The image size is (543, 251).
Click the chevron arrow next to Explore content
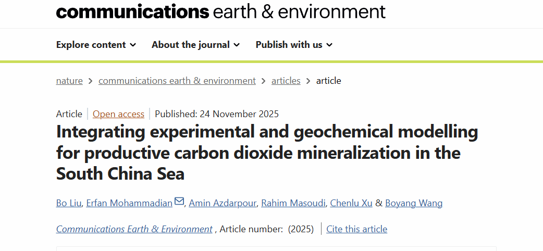coord(133,45)
